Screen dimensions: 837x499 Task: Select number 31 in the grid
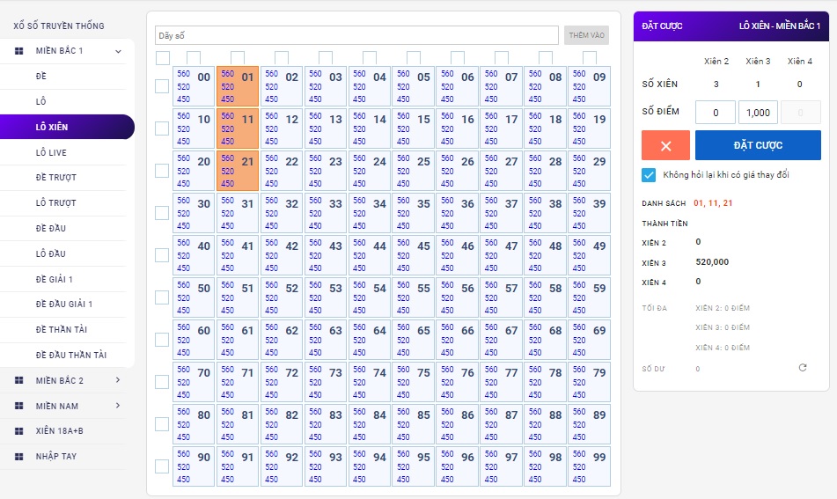click(x=238, y=213)
